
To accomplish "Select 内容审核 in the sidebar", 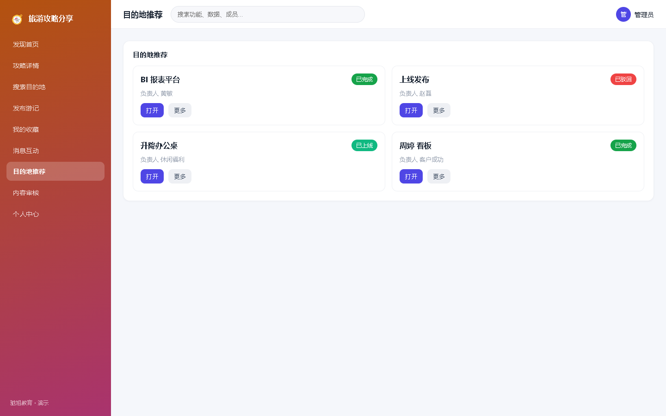I will (x=55, y=193).
